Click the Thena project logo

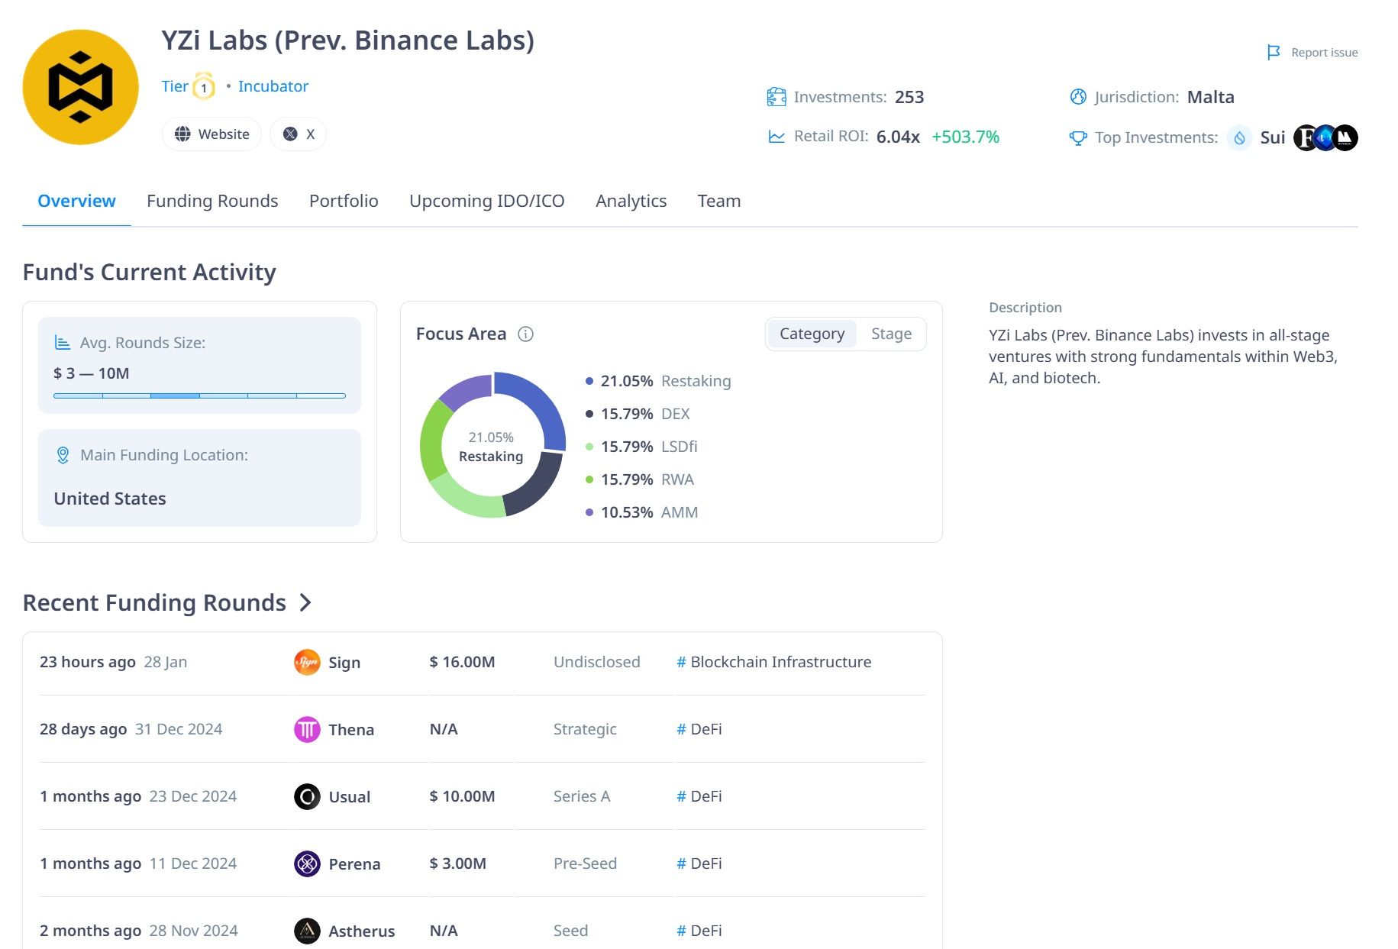(x=307, y=729)
